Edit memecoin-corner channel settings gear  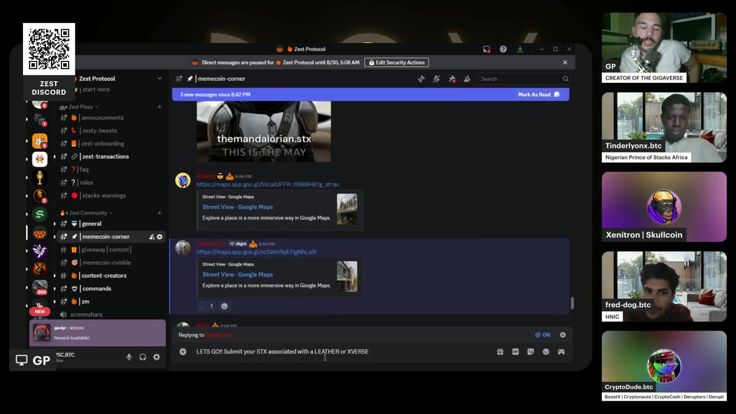pyautogui.click(x=160, y=237)
